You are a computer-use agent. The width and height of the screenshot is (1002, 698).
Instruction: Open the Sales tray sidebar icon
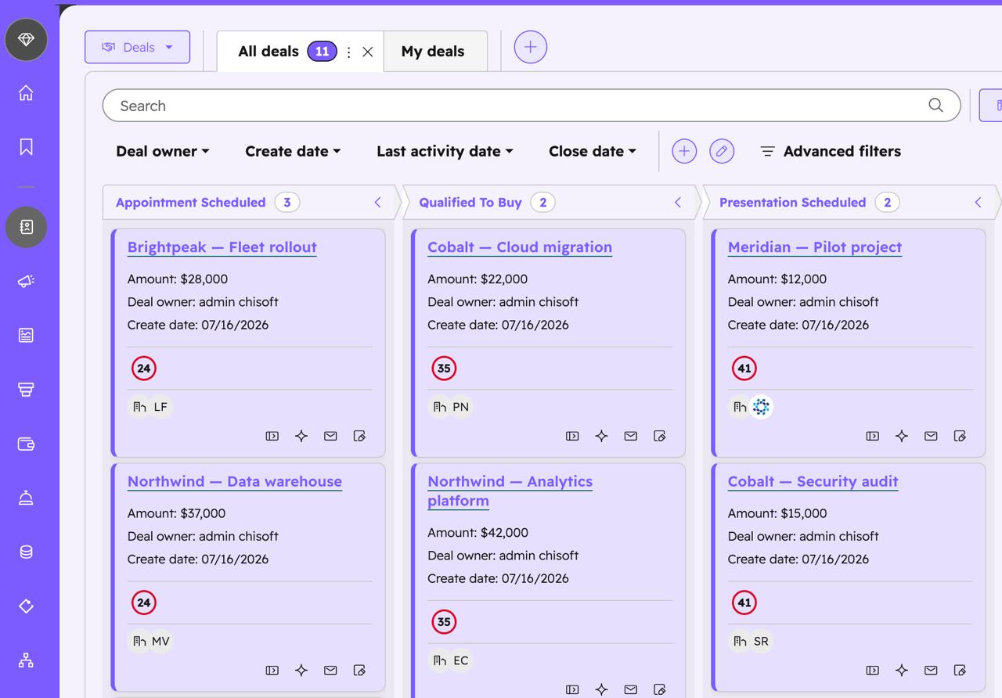coord(26,390)
